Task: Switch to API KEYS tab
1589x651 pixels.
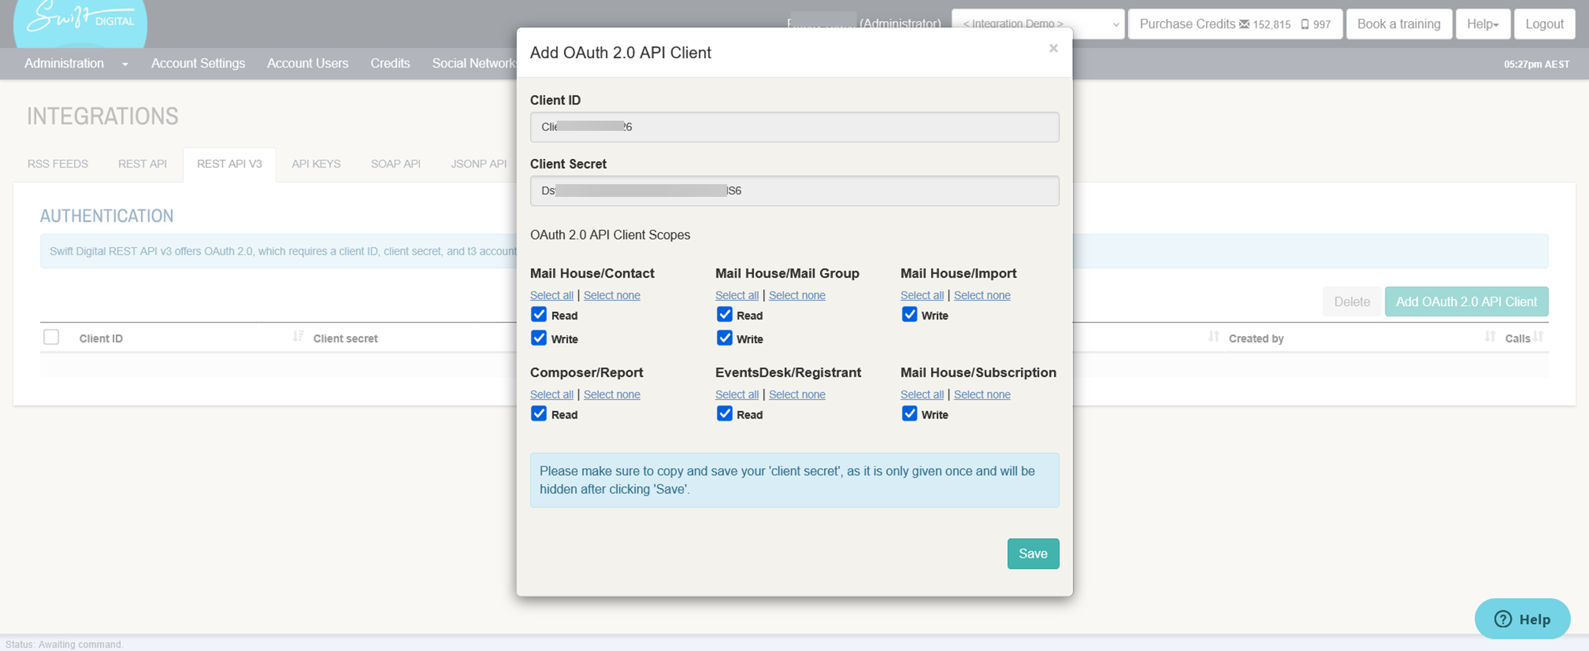Action: pos(317,164)
